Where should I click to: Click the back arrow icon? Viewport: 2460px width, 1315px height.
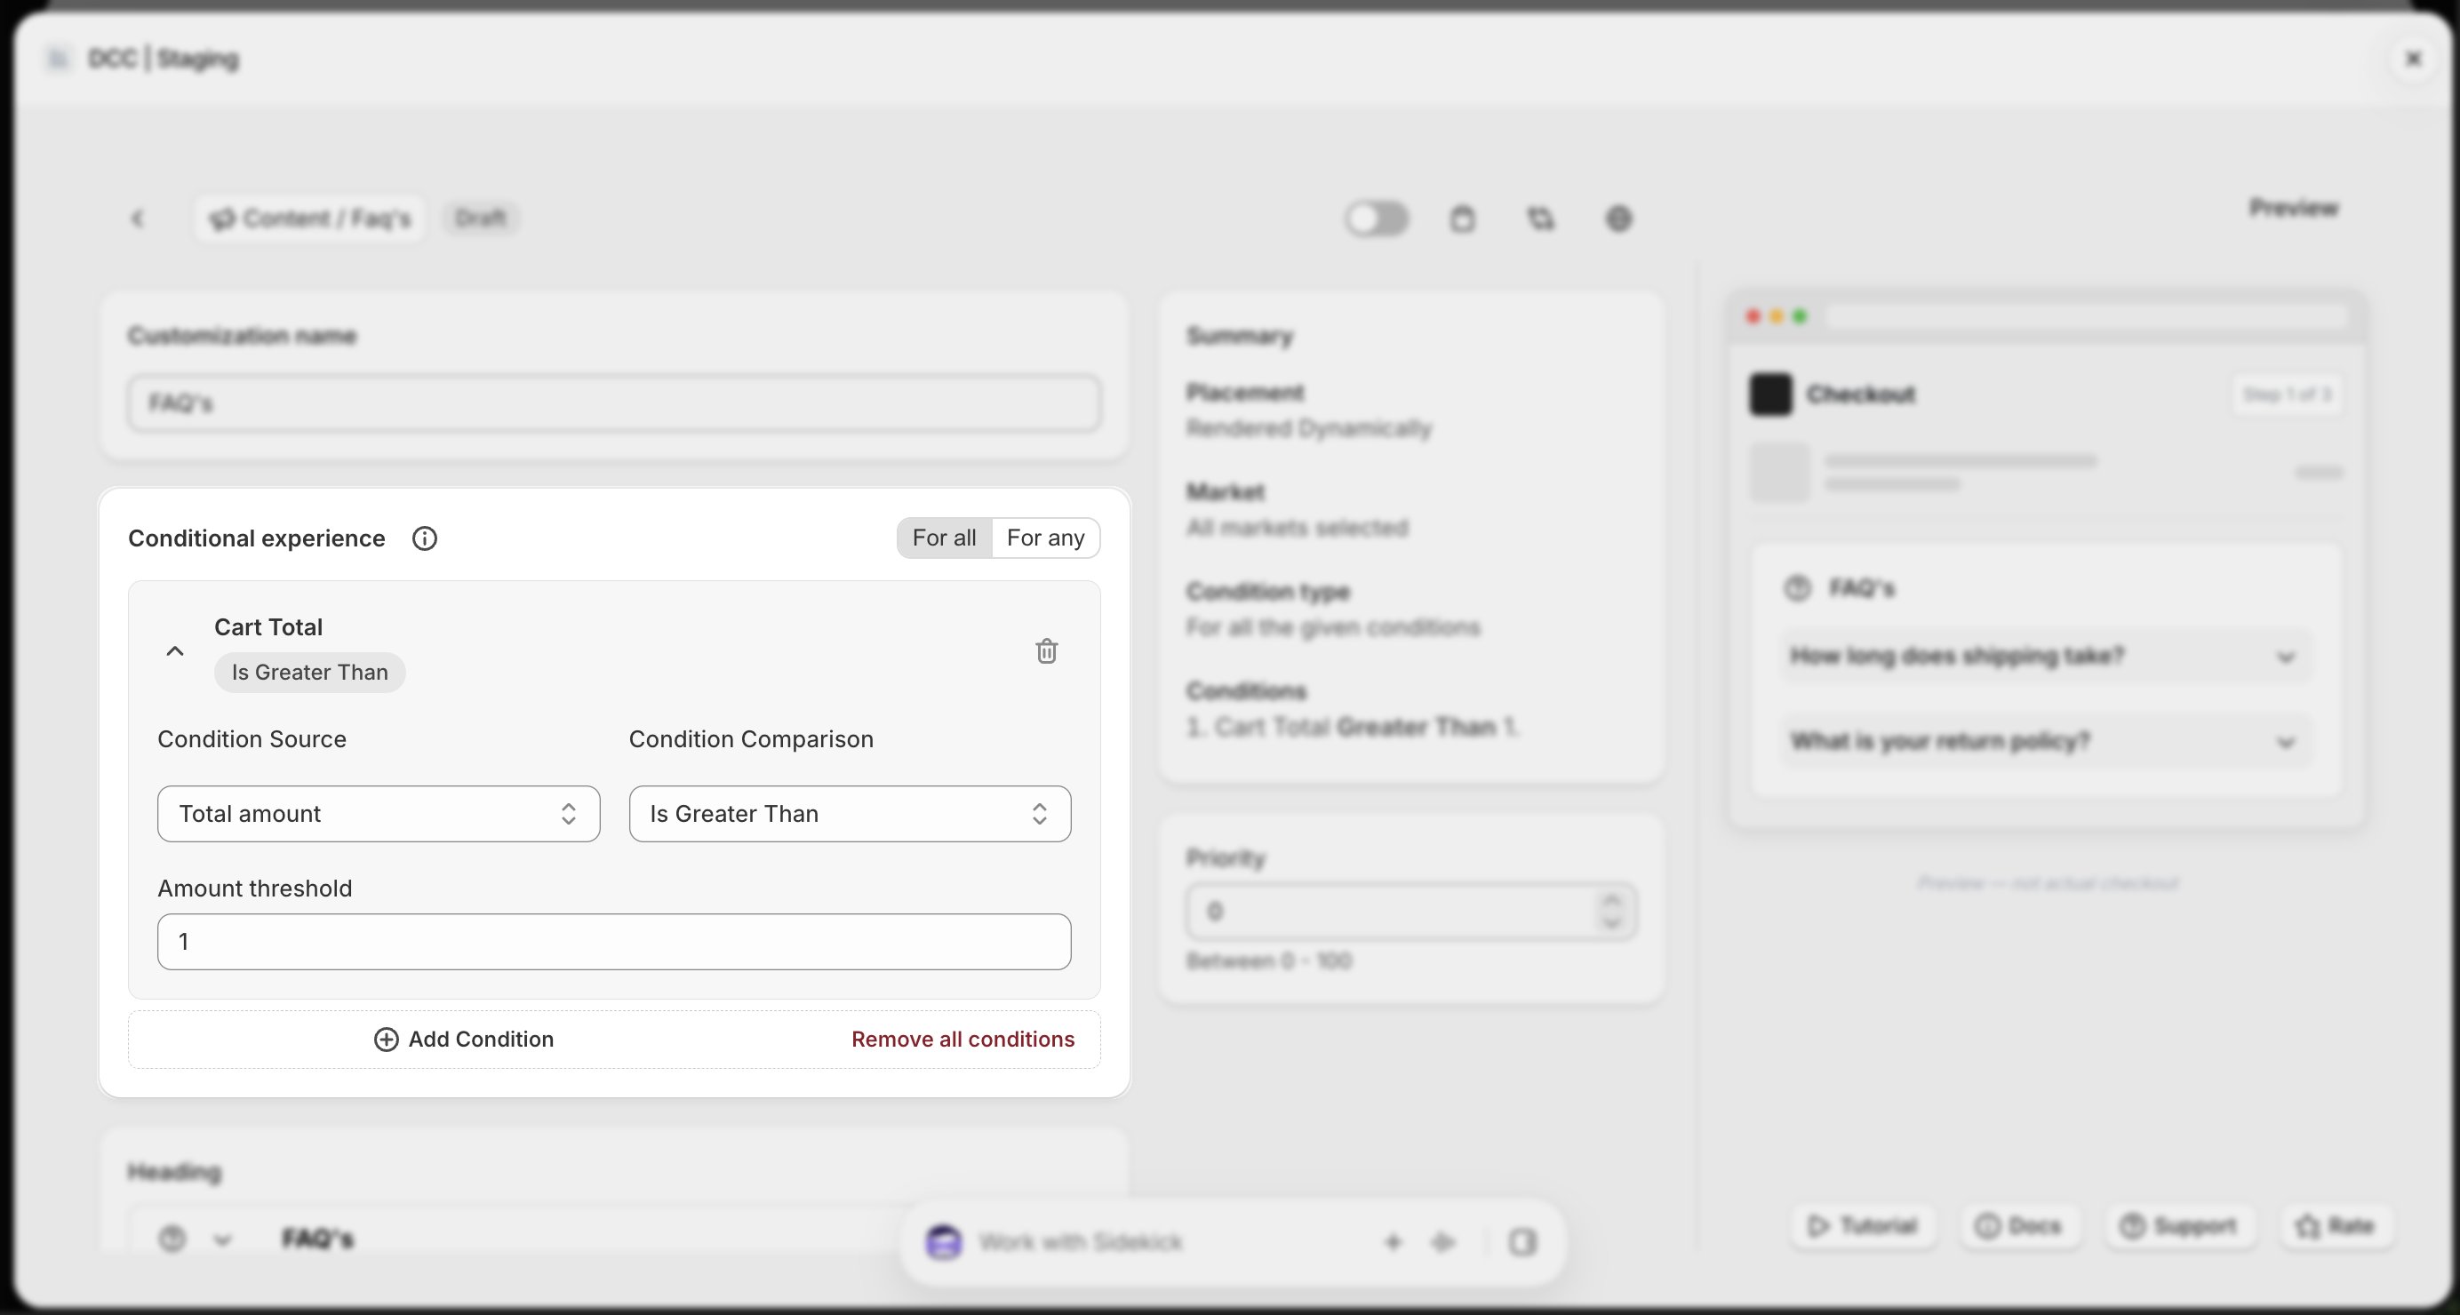138,219
